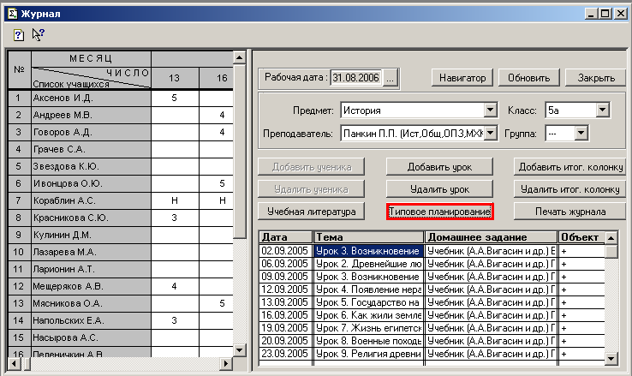Click the help question mark toolbar icon

click(18, 34)
